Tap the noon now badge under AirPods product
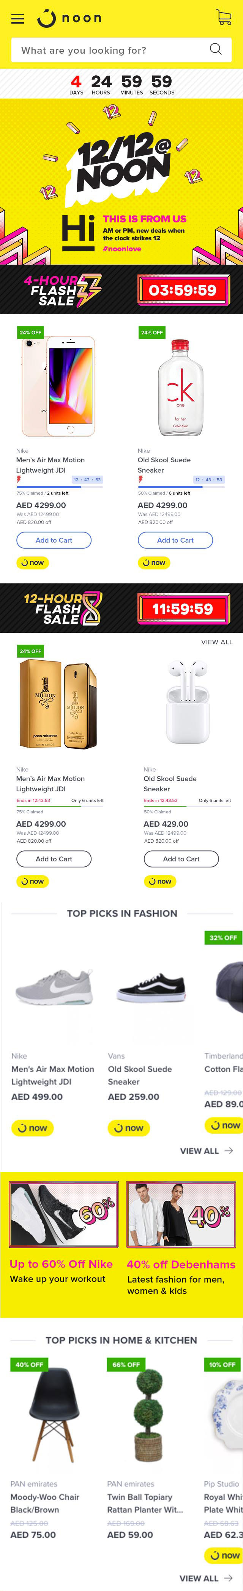Screen dimensions: 243x1591 coord(160,881)
